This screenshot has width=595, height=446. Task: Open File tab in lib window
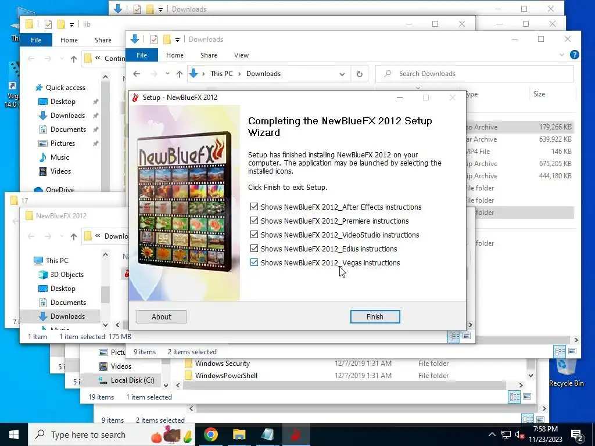pyautogui.click(x=36, y=40)
